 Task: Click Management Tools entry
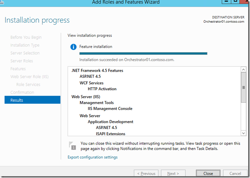coord(97,102)
